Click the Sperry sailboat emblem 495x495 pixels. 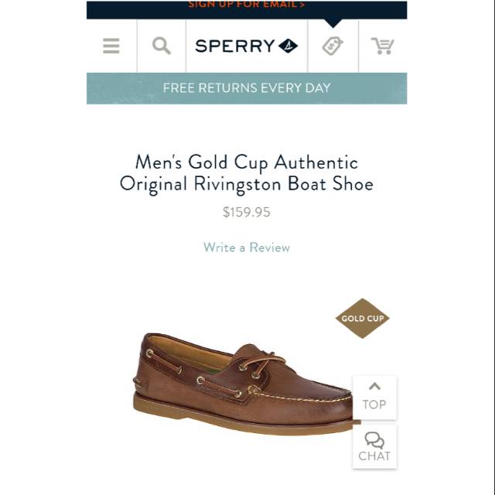(x=288, y=46)
